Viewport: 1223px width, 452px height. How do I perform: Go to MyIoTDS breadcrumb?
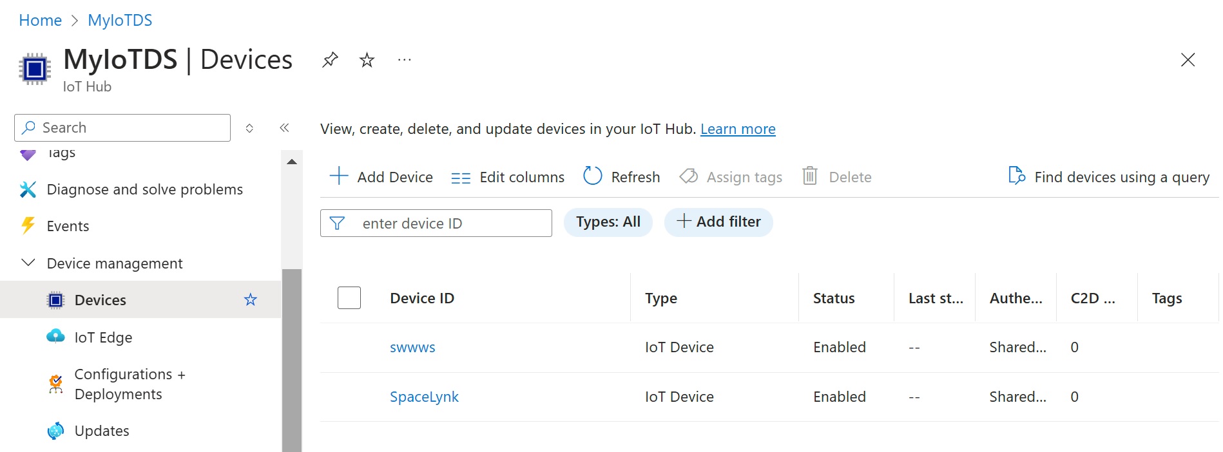[120, 20]
